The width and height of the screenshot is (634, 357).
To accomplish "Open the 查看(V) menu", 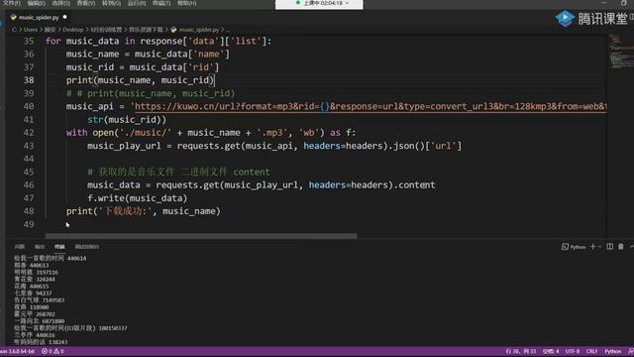I will (86, 3).
